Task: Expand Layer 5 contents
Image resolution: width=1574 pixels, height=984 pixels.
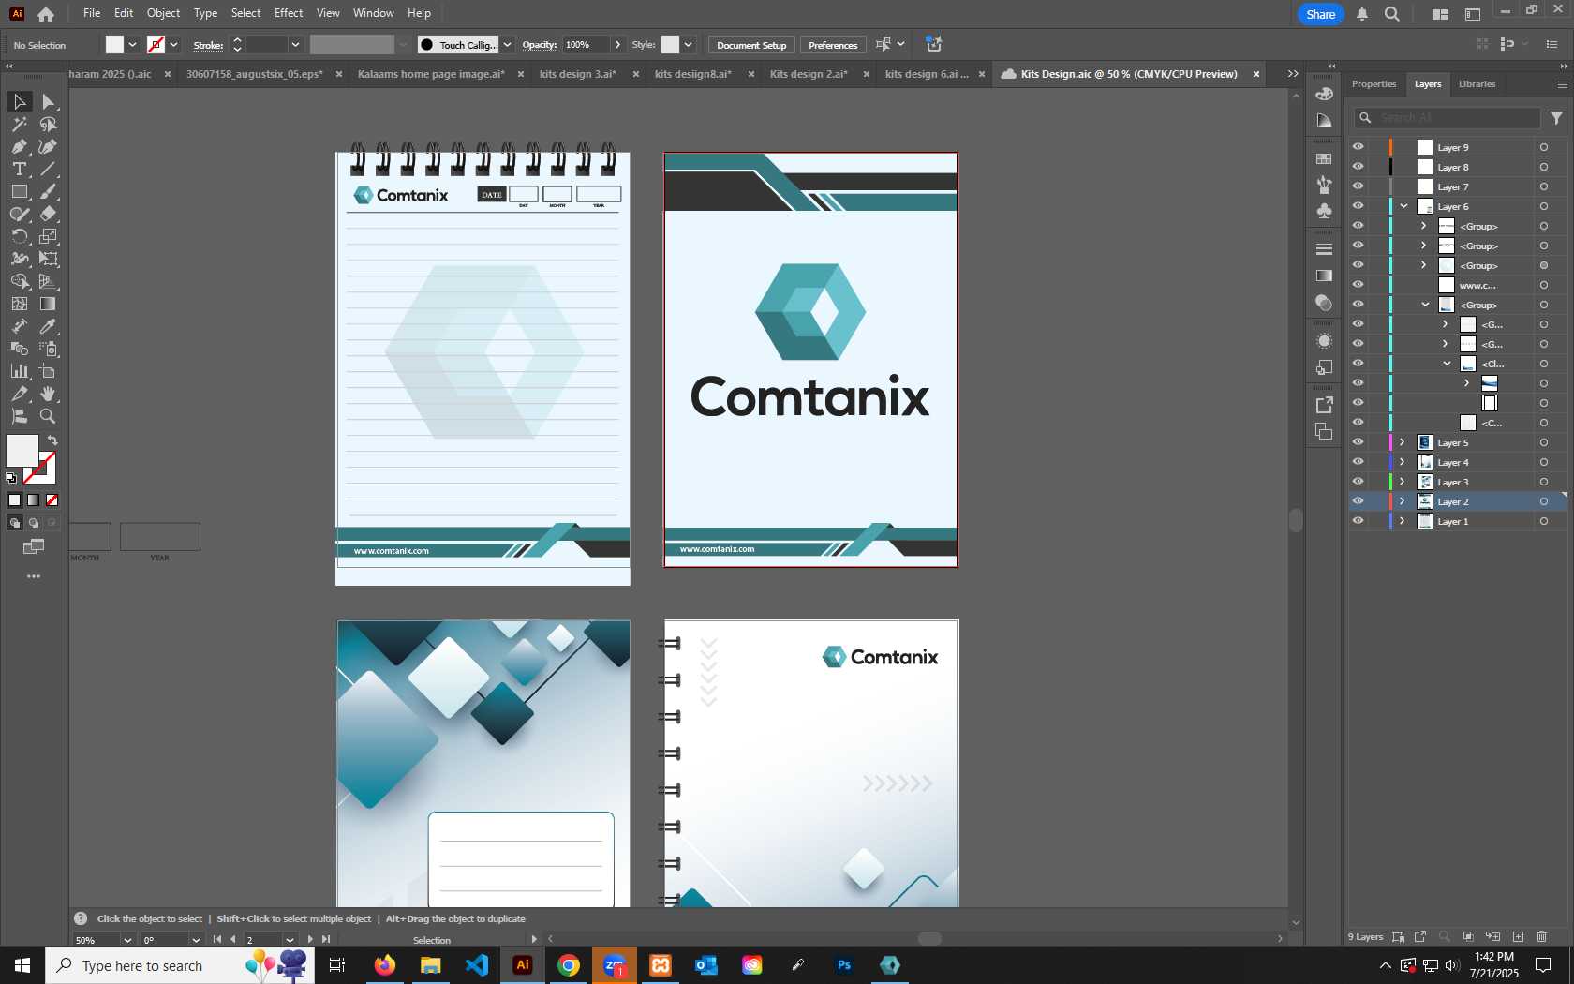Action: coord(1403,442)
